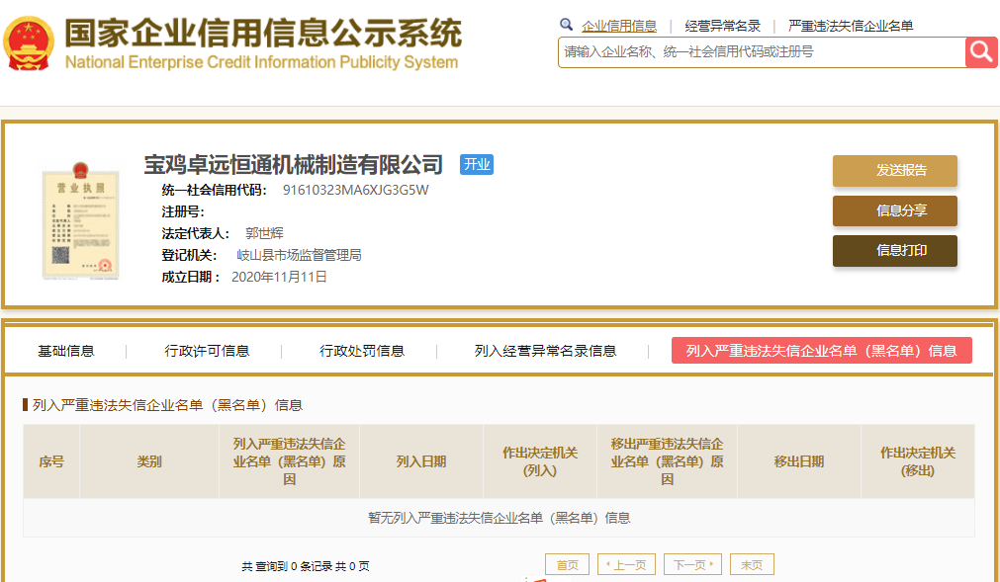The width and height of the screenshot is (1000, 582).
Task: Click the 移出严重违法失信企业名单（黑名单）原因 column header
Action: (x=667, y=461)
